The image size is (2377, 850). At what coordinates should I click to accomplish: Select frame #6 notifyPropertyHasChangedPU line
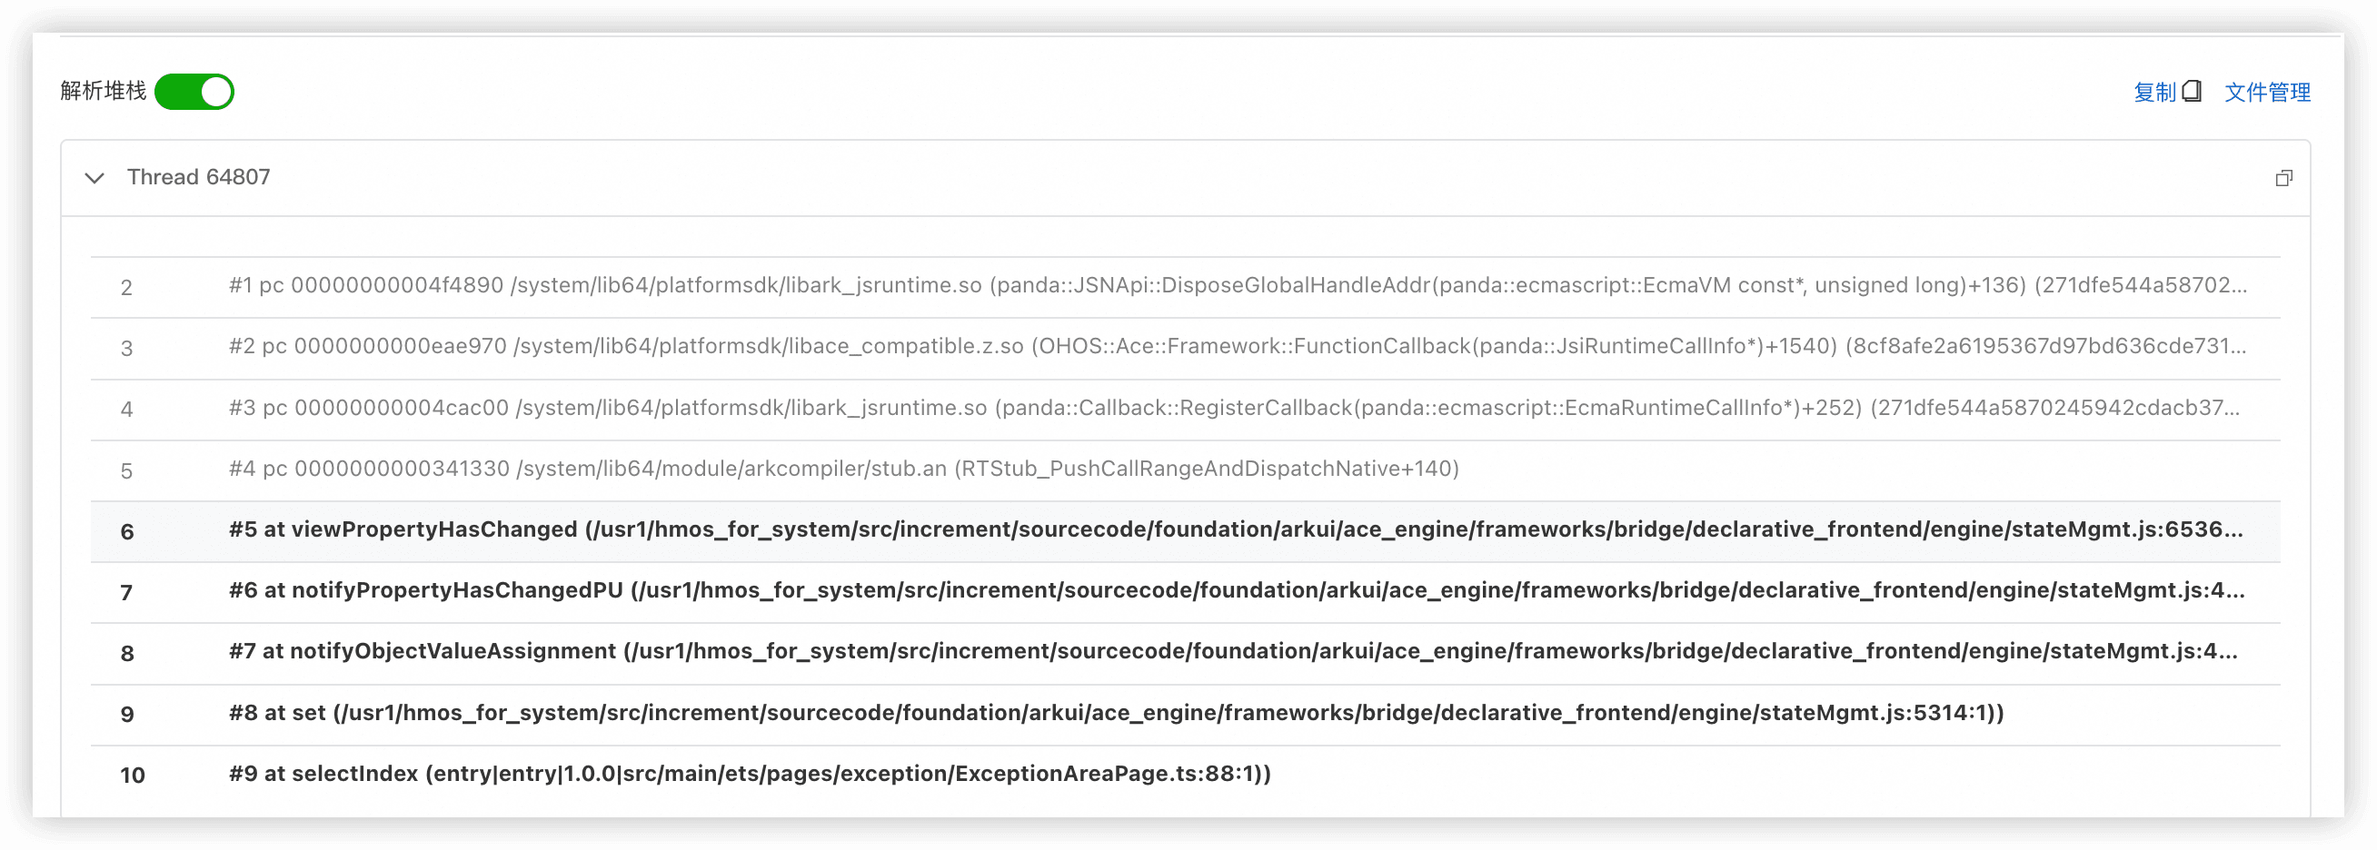click(x=1237, y=591)
